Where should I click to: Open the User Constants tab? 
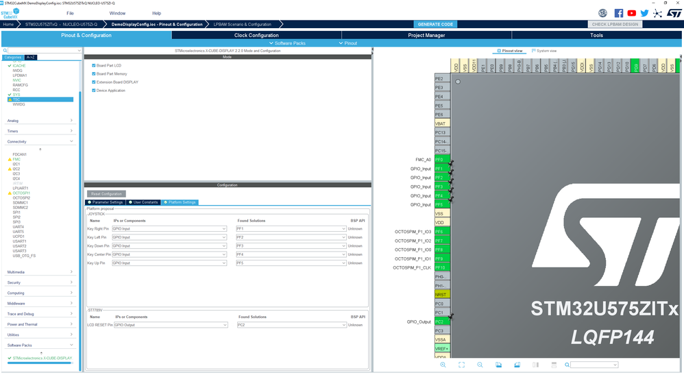click(x=143, y=202)
